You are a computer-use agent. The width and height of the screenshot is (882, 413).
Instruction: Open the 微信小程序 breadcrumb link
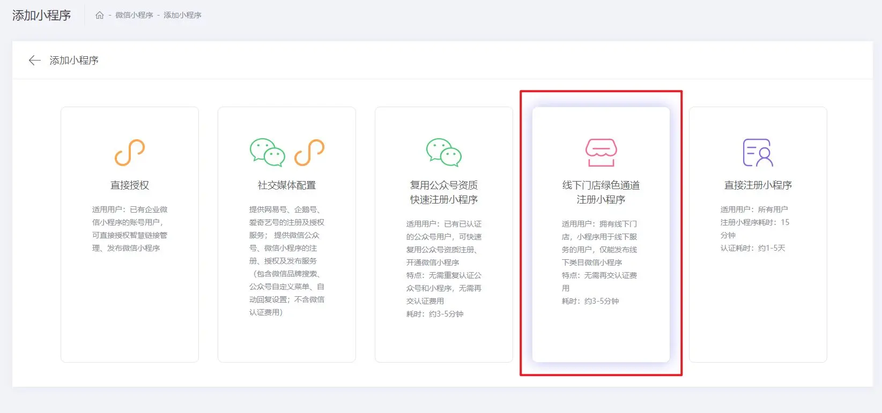[x=134, y=15]
